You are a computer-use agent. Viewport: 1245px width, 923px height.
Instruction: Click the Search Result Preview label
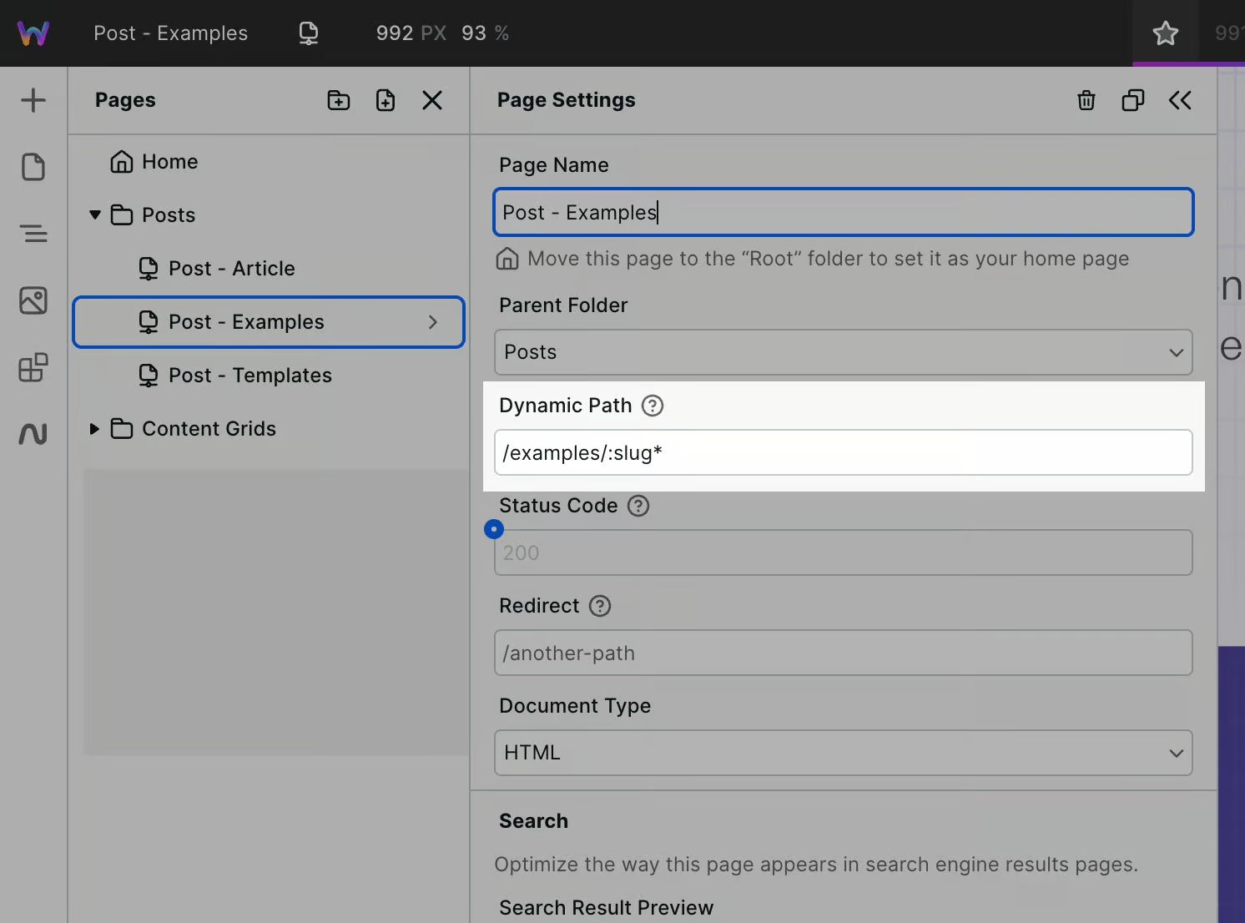click(x=606, y=908)
